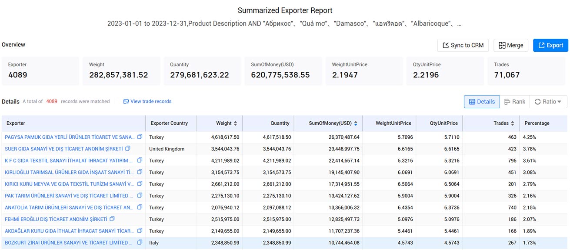This screenshot has height=250, width=570.
Task: Switch to Details view tab
Action: tap(482, 102)
